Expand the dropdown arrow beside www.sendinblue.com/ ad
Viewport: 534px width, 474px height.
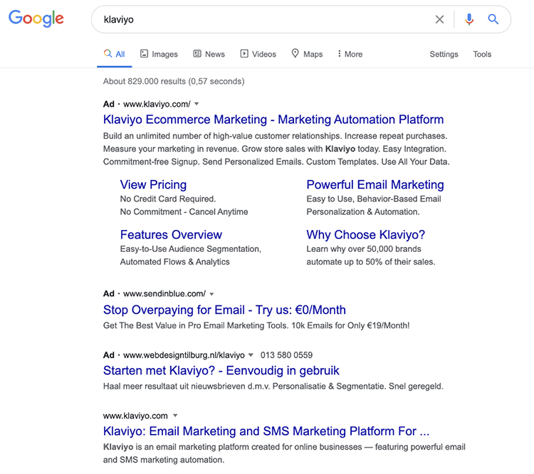coord(211,294)
